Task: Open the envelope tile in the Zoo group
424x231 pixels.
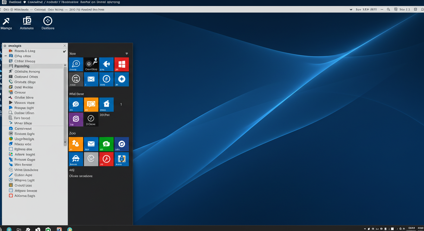Action: tap(91, 144)
